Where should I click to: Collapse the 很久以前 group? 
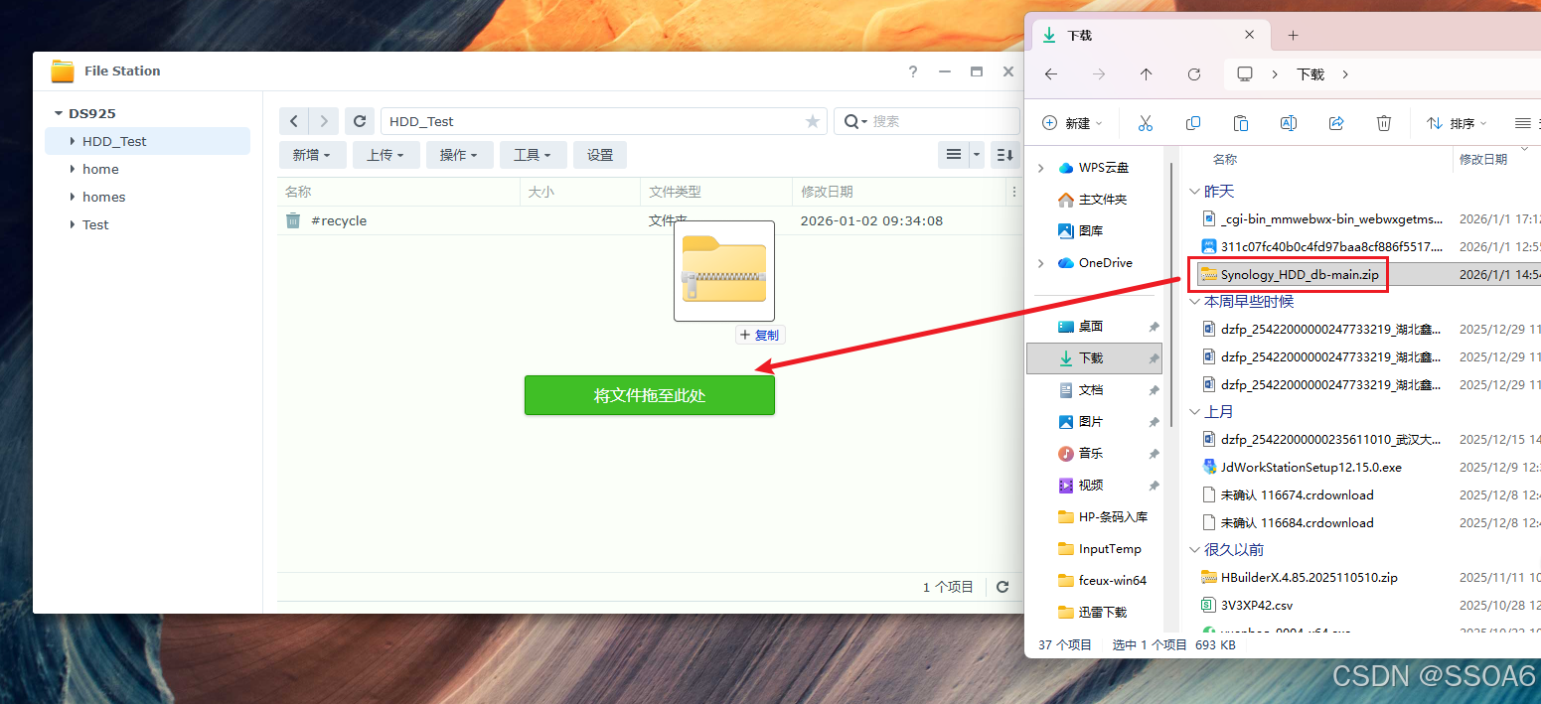coord(1194,549)
